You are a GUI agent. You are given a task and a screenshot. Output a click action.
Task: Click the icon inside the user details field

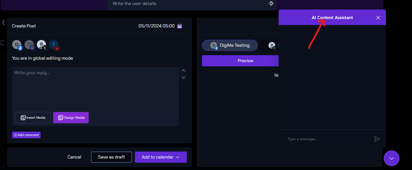tap(271, 3)
